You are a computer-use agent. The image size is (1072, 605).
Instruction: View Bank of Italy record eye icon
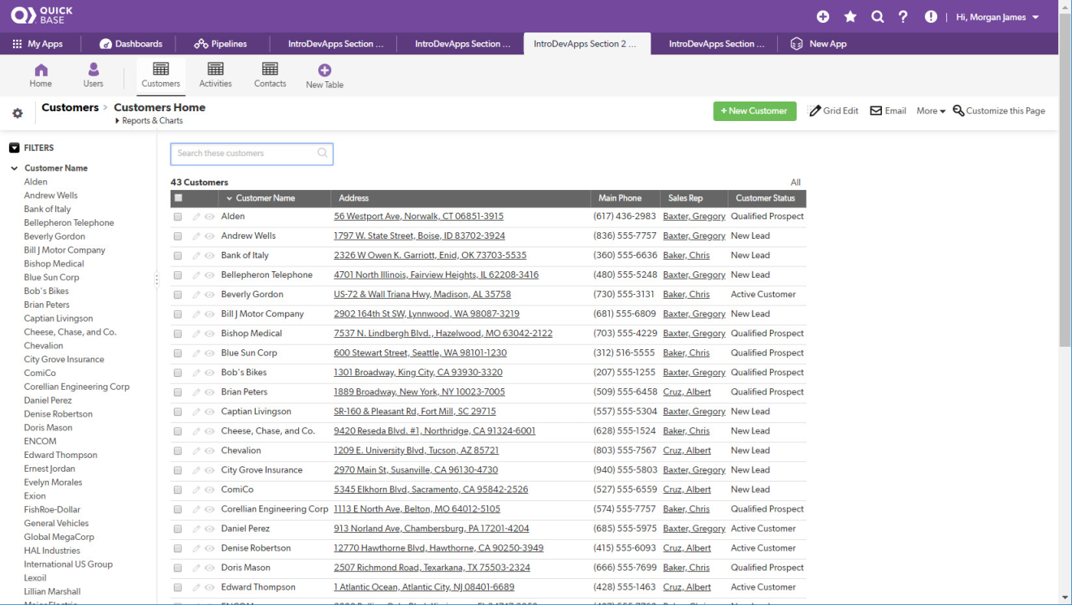point(209,256)
